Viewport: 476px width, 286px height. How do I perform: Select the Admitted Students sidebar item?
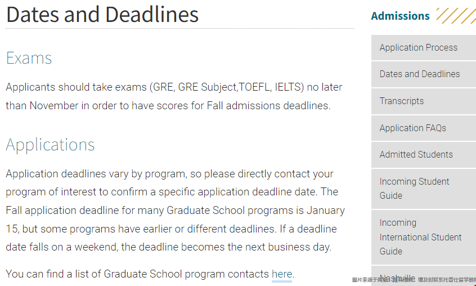pyautogui.click(x=416, y=155)
